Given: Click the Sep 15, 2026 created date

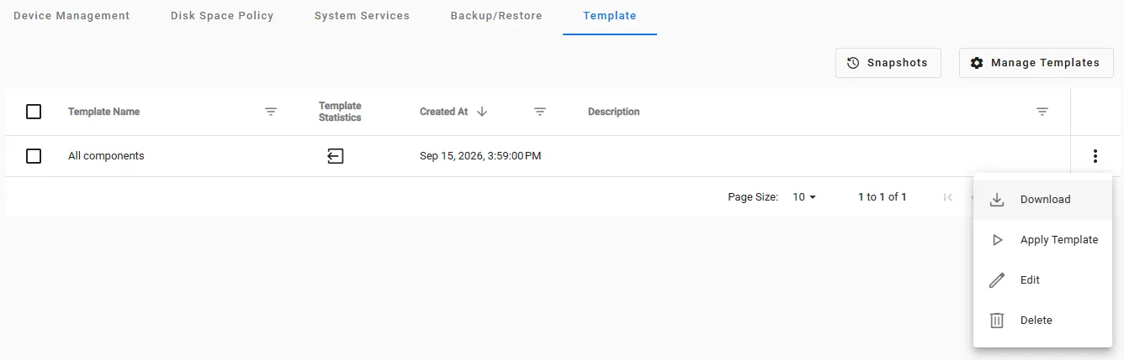Looking at the screenshot, I should coord(480,156).
